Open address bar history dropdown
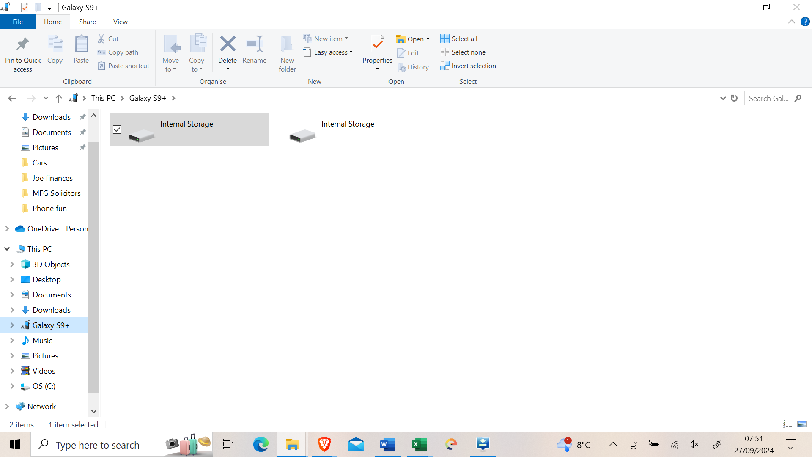This screenshot has height=457, width=812. point(723,98)
